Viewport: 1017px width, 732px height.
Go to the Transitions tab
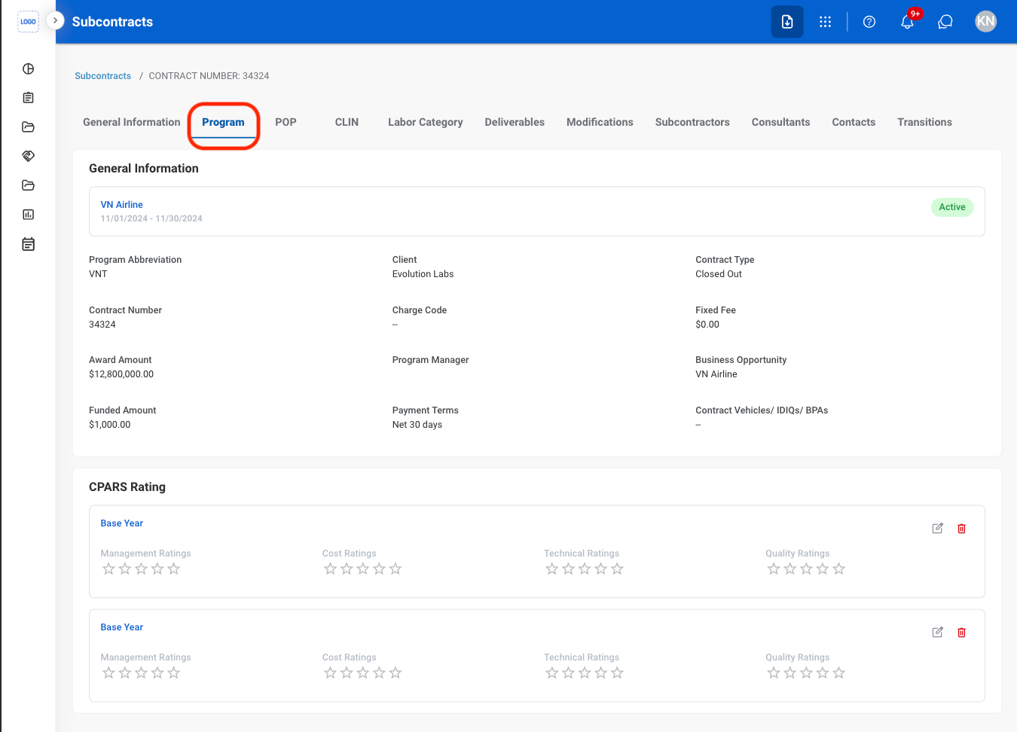pyautogui.click(x=924, y=122)
